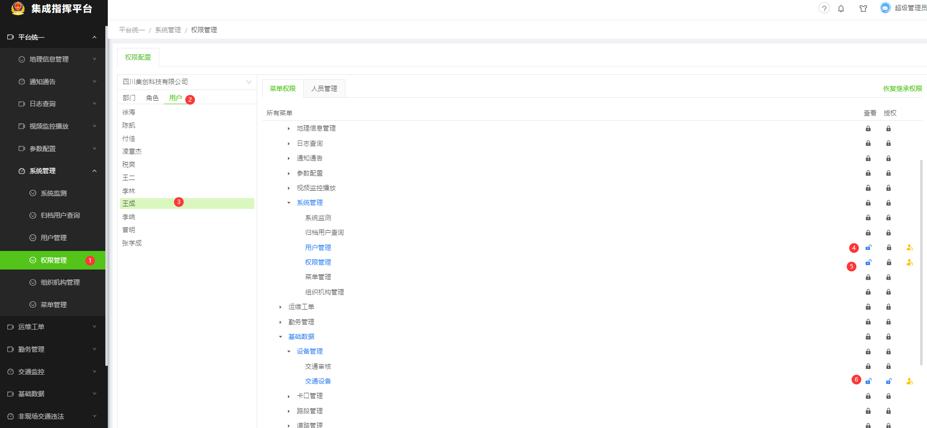This screenshot has height=428, width=927.
Task: Toggle view lock for 用户管理 row
Action: [868, 248]
